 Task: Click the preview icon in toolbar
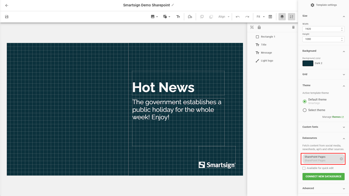[270, 17]
